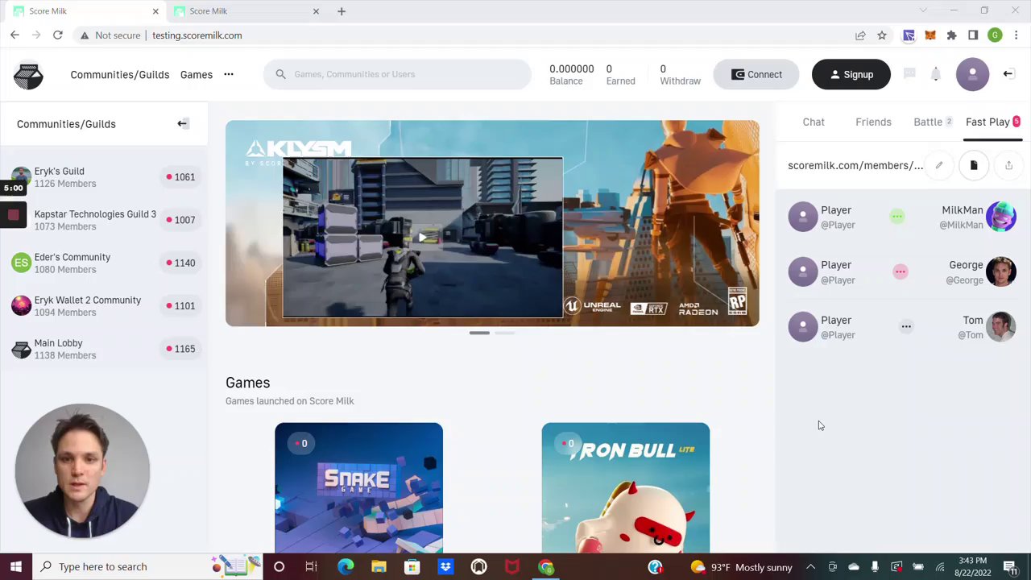Open the Battle tab
The height and width of the screenshot is (580, 1031).
coord(933,122)
